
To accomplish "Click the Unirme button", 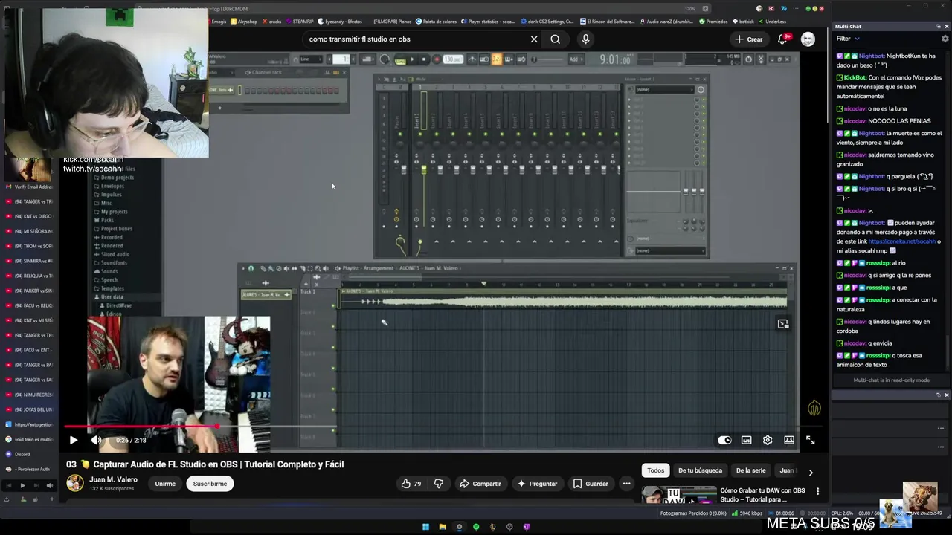I will pyautogui.click(x=165, y=484).
